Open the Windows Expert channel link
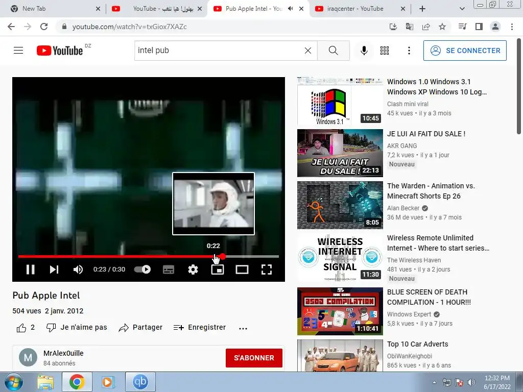The height and width of the screenshot is (392, 523). (x=409, y=314)
